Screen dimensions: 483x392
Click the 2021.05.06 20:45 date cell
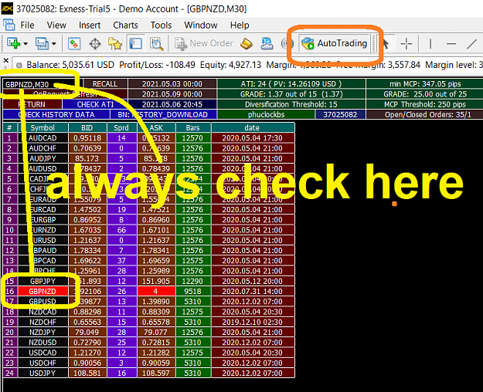(x=172, y=104)
